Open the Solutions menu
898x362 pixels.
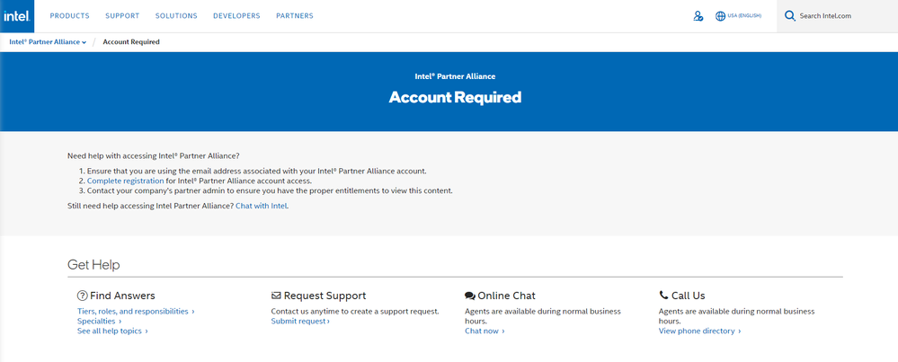pos(176,16)
